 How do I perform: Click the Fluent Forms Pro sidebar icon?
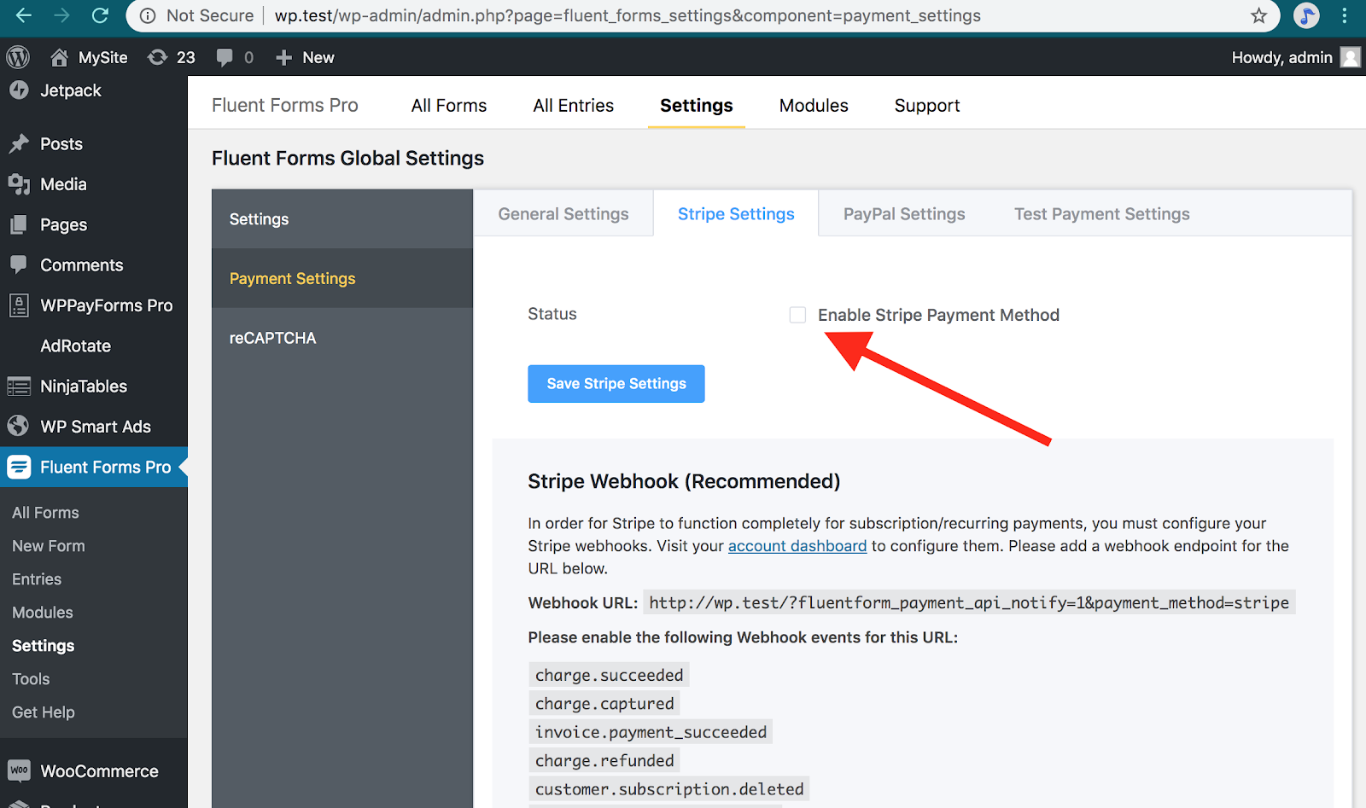click(x=19, y=467)
